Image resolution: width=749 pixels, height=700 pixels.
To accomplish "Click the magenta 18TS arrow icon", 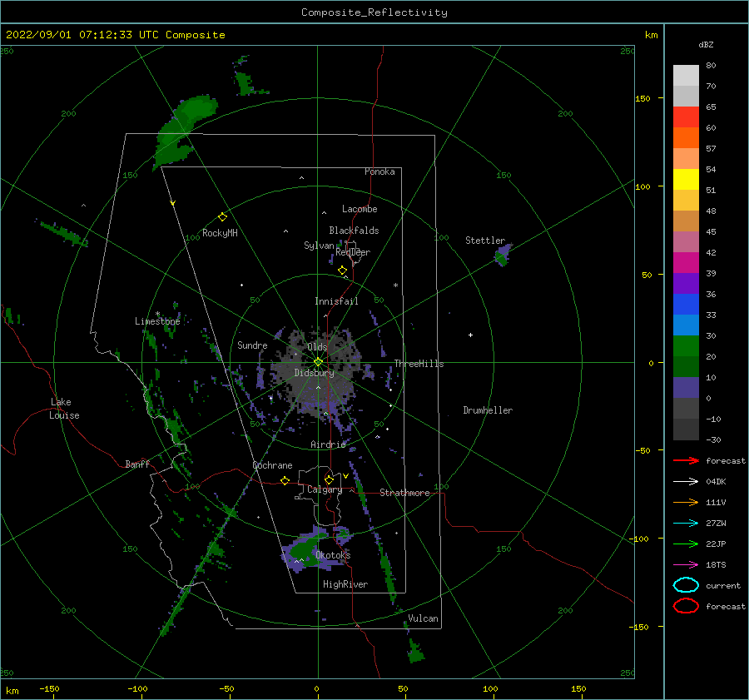I will tap(686, 565).
